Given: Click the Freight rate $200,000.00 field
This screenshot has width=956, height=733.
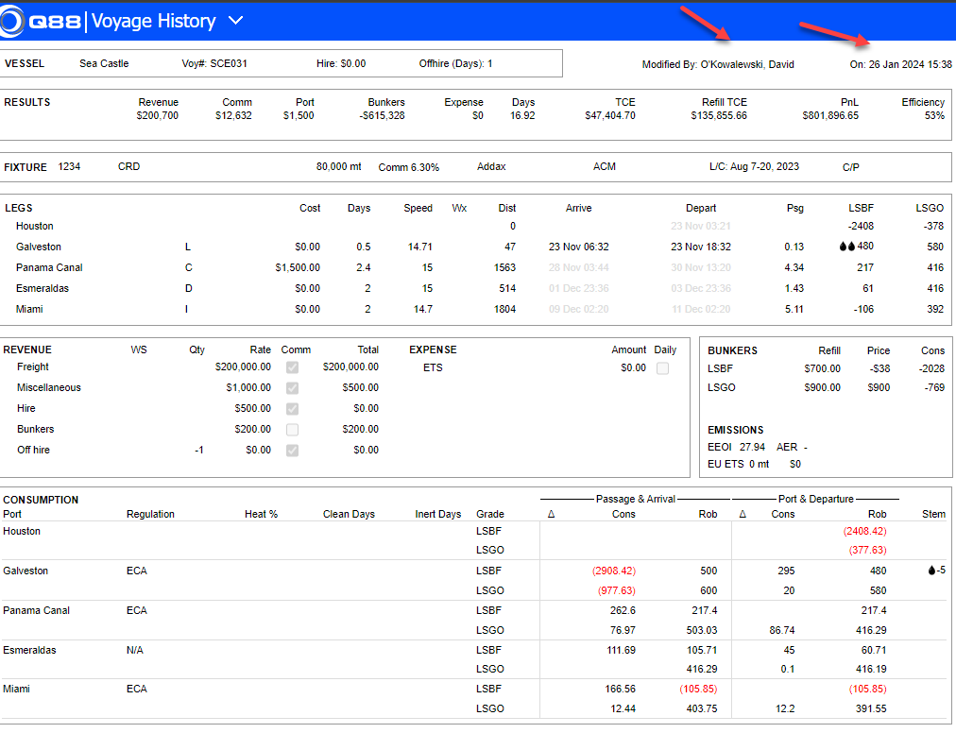Looking at the screenshot, I should coord(243,367).
